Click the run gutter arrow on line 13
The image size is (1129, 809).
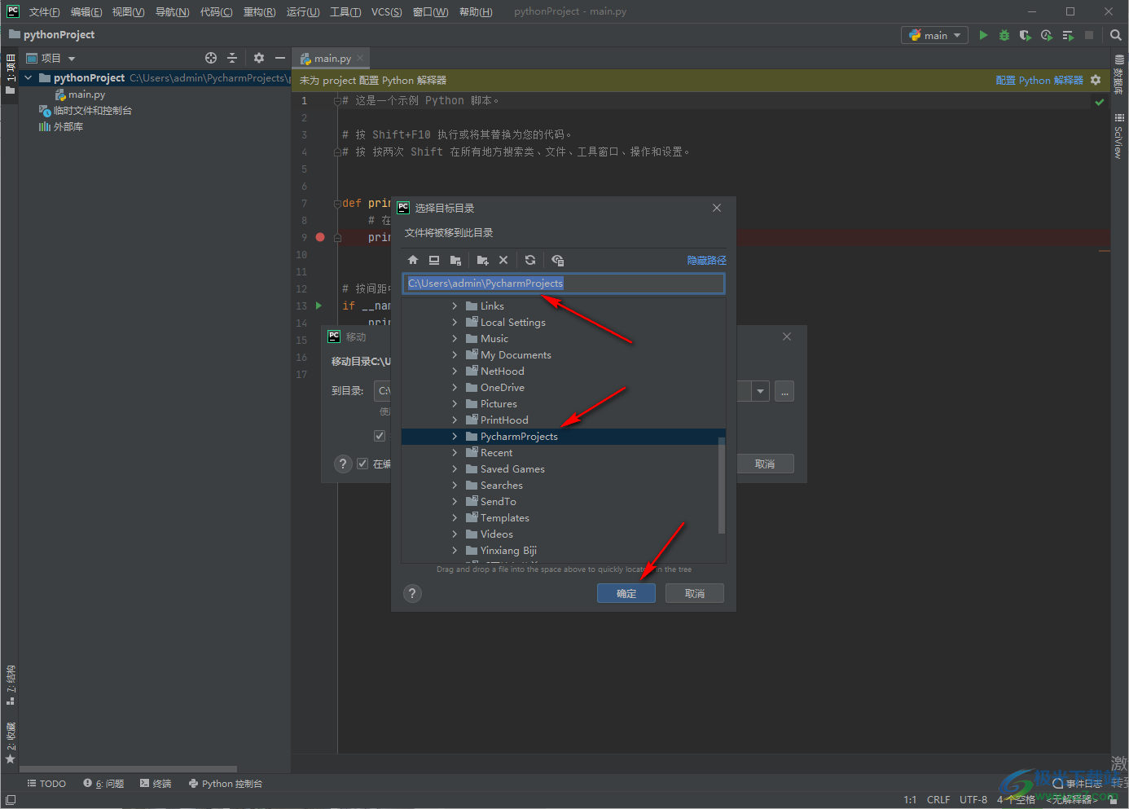[318, 306]
